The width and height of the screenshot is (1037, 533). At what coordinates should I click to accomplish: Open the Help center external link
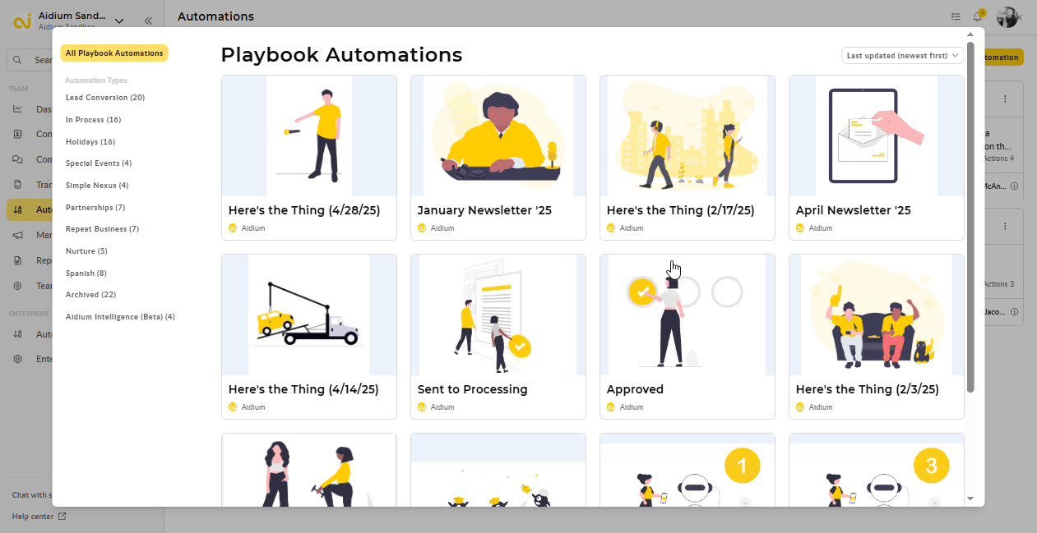(x=39, y=517)
